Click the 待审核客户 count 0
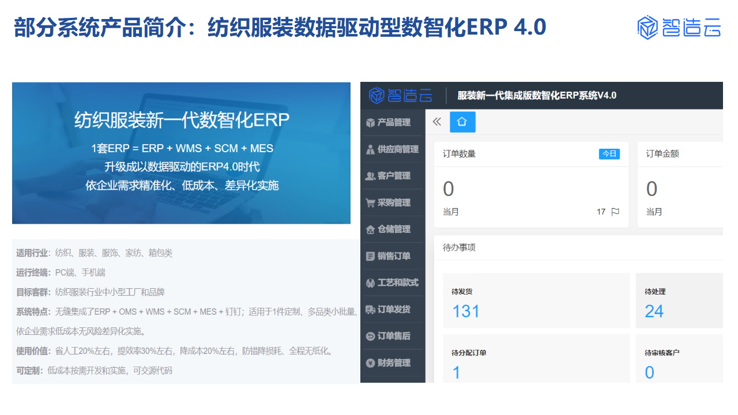Viewport: 738px width, 415px height. 649,372
